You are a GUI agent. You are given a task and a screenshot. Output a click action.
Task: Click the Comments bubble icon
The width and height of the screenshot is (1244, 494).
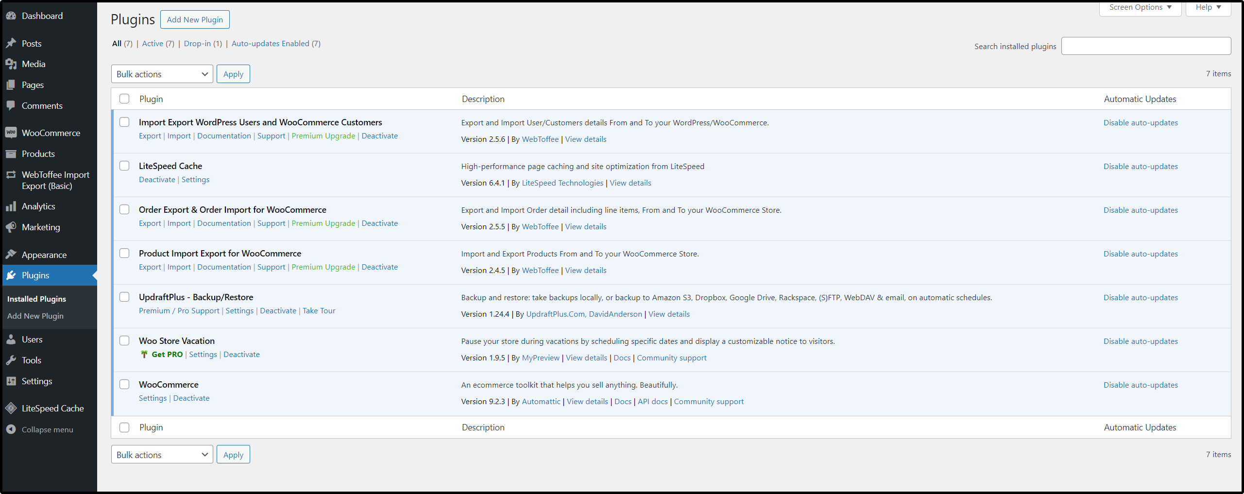[x=11, y=106]
